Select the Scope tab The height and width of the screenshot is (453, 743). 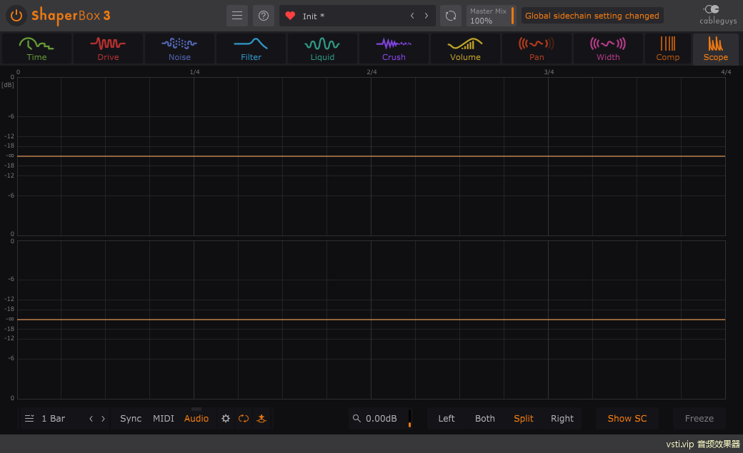(x=716, y=49)
